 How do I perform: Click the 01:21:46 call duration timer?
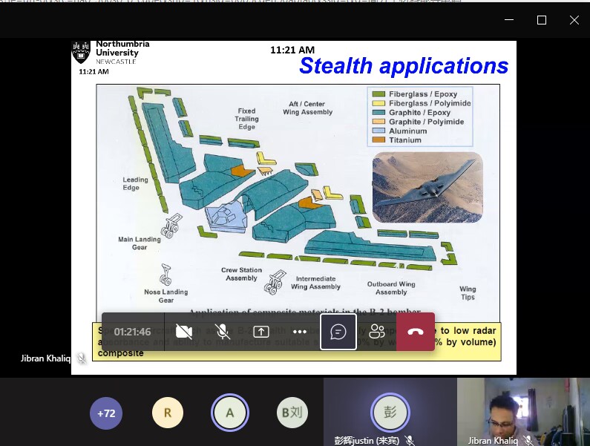tap(133, 332)
